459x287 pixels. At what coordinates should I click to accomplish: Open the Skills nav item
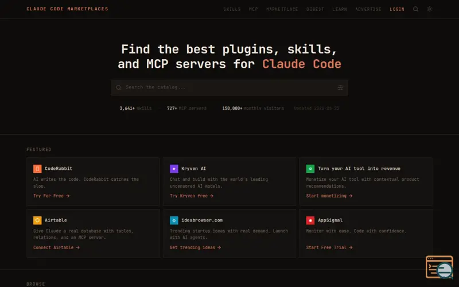[x=232, y=9]
